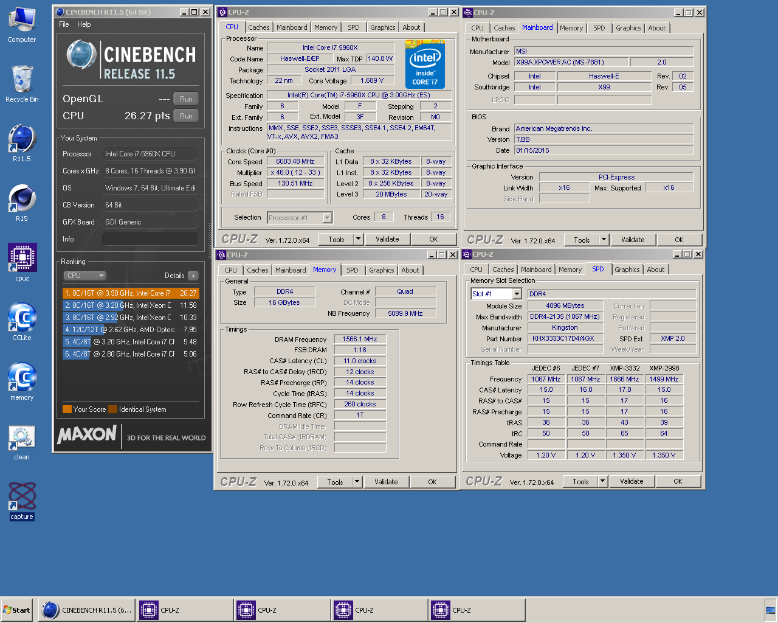Switch to Caches tab in CPU tab window
This screenshot has width=778, height=623.
pos(259,27)
